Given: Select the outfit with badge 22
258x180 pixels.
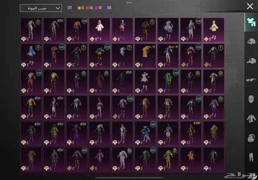Looking at the screenshot, I should point(77,81).
